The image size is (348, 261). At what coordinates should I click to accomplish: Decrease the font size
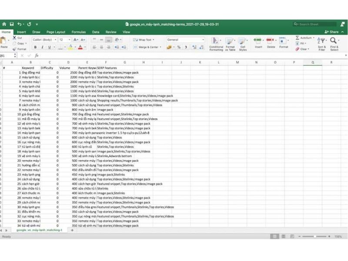pos(83,40)
